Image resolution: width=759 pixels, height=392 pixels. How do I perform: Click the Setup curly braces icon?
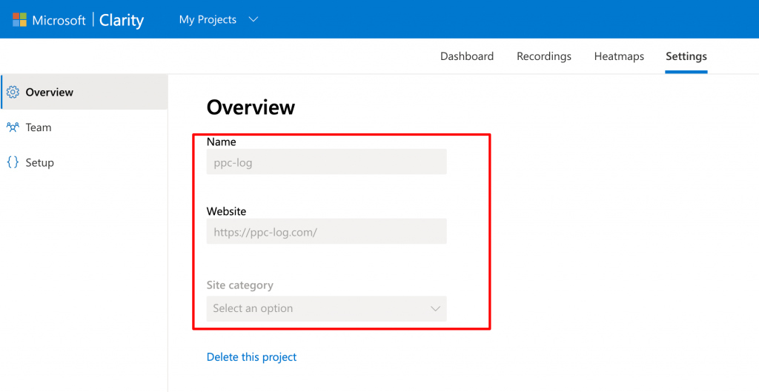[13, 162]
